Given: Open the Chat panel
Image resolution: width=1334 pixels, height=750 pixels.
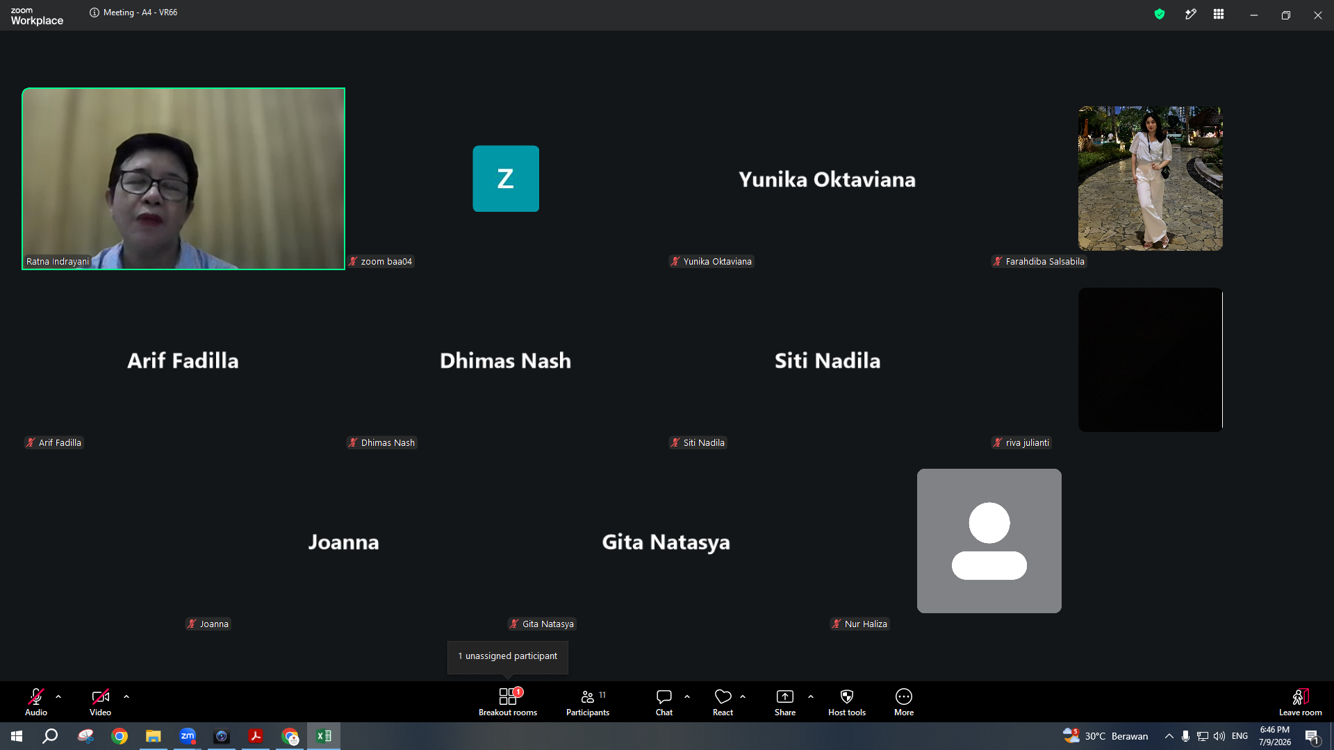Looking at the screenshot, I should point(664,701).
